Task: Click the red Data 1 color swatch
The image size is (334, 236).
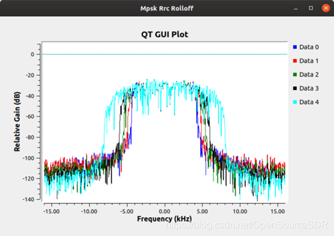Action: 295,61
